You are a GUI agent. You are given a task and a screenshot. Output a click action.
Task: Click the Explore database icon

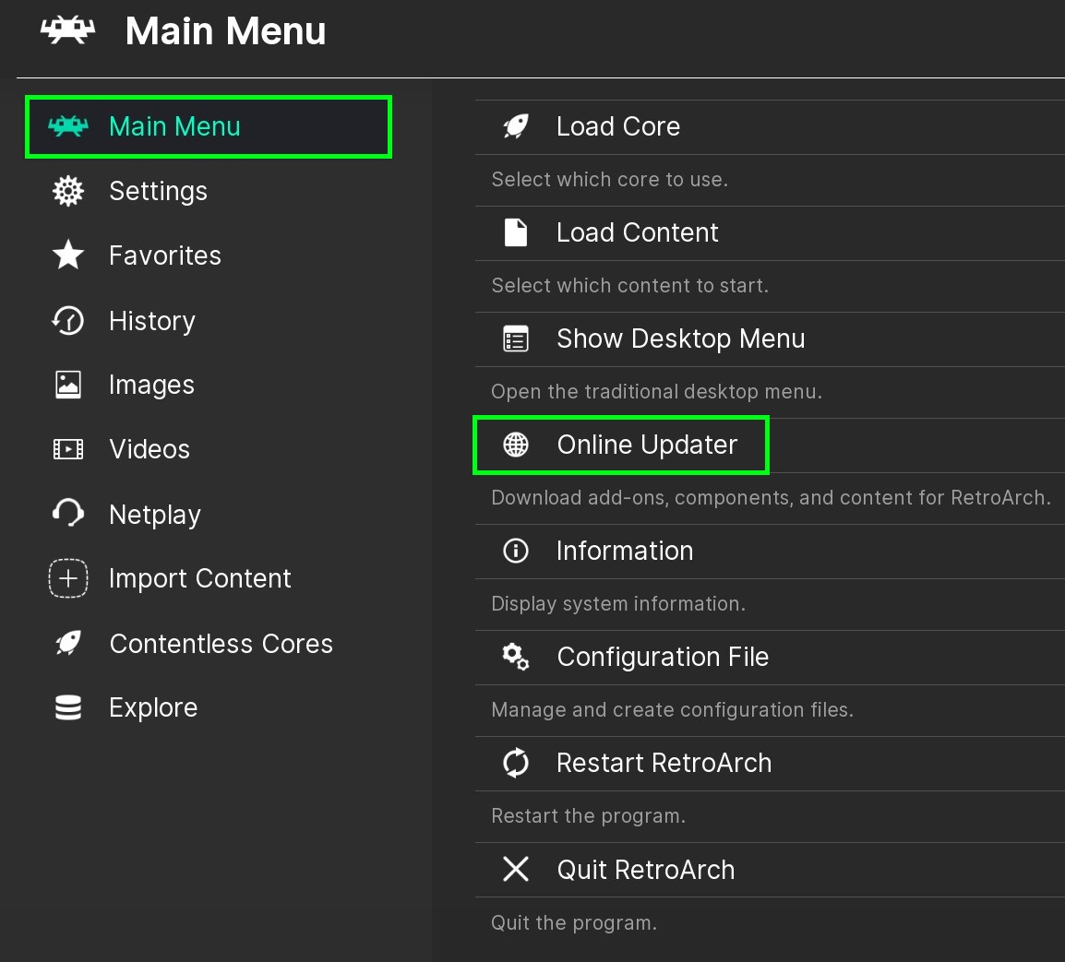[68, 707]
